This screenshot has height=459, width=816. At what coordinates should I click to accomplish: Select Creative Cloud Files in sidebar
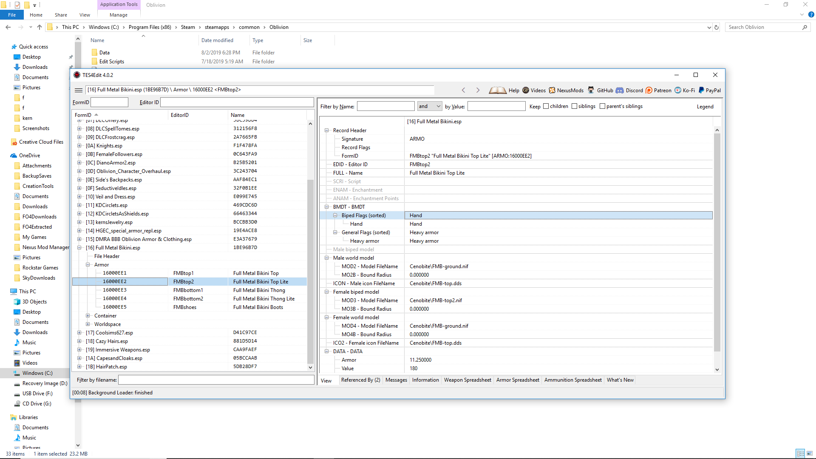41,142
